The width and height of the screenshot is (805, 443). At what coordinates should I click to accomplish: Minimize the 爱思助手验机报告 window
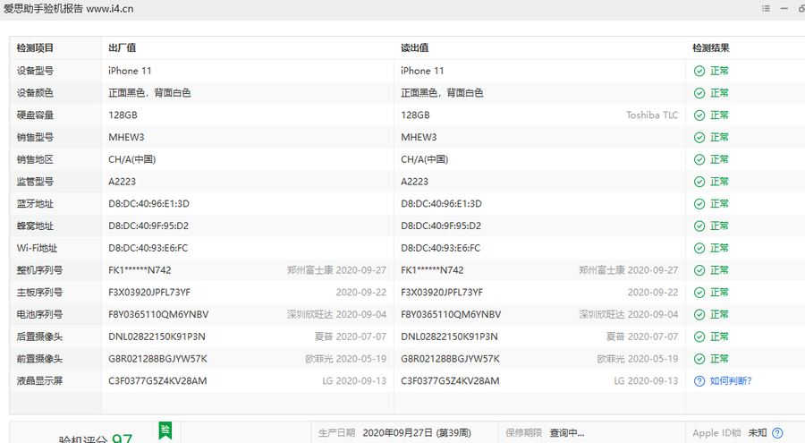coord(784,9)
